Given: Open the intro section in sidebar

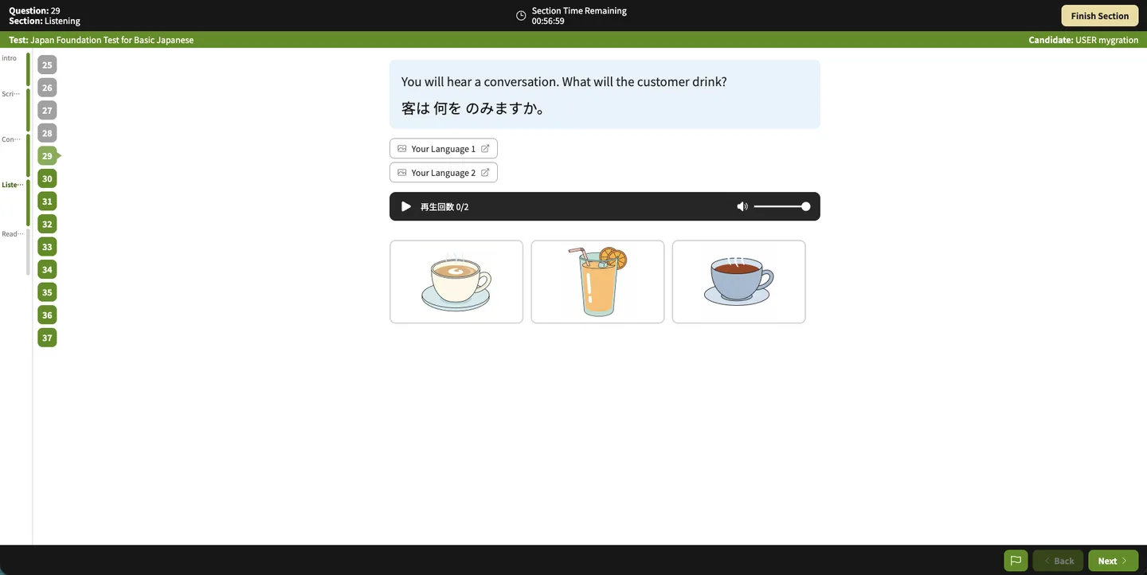Looking at the screenshot, I should tap(9, 58).
